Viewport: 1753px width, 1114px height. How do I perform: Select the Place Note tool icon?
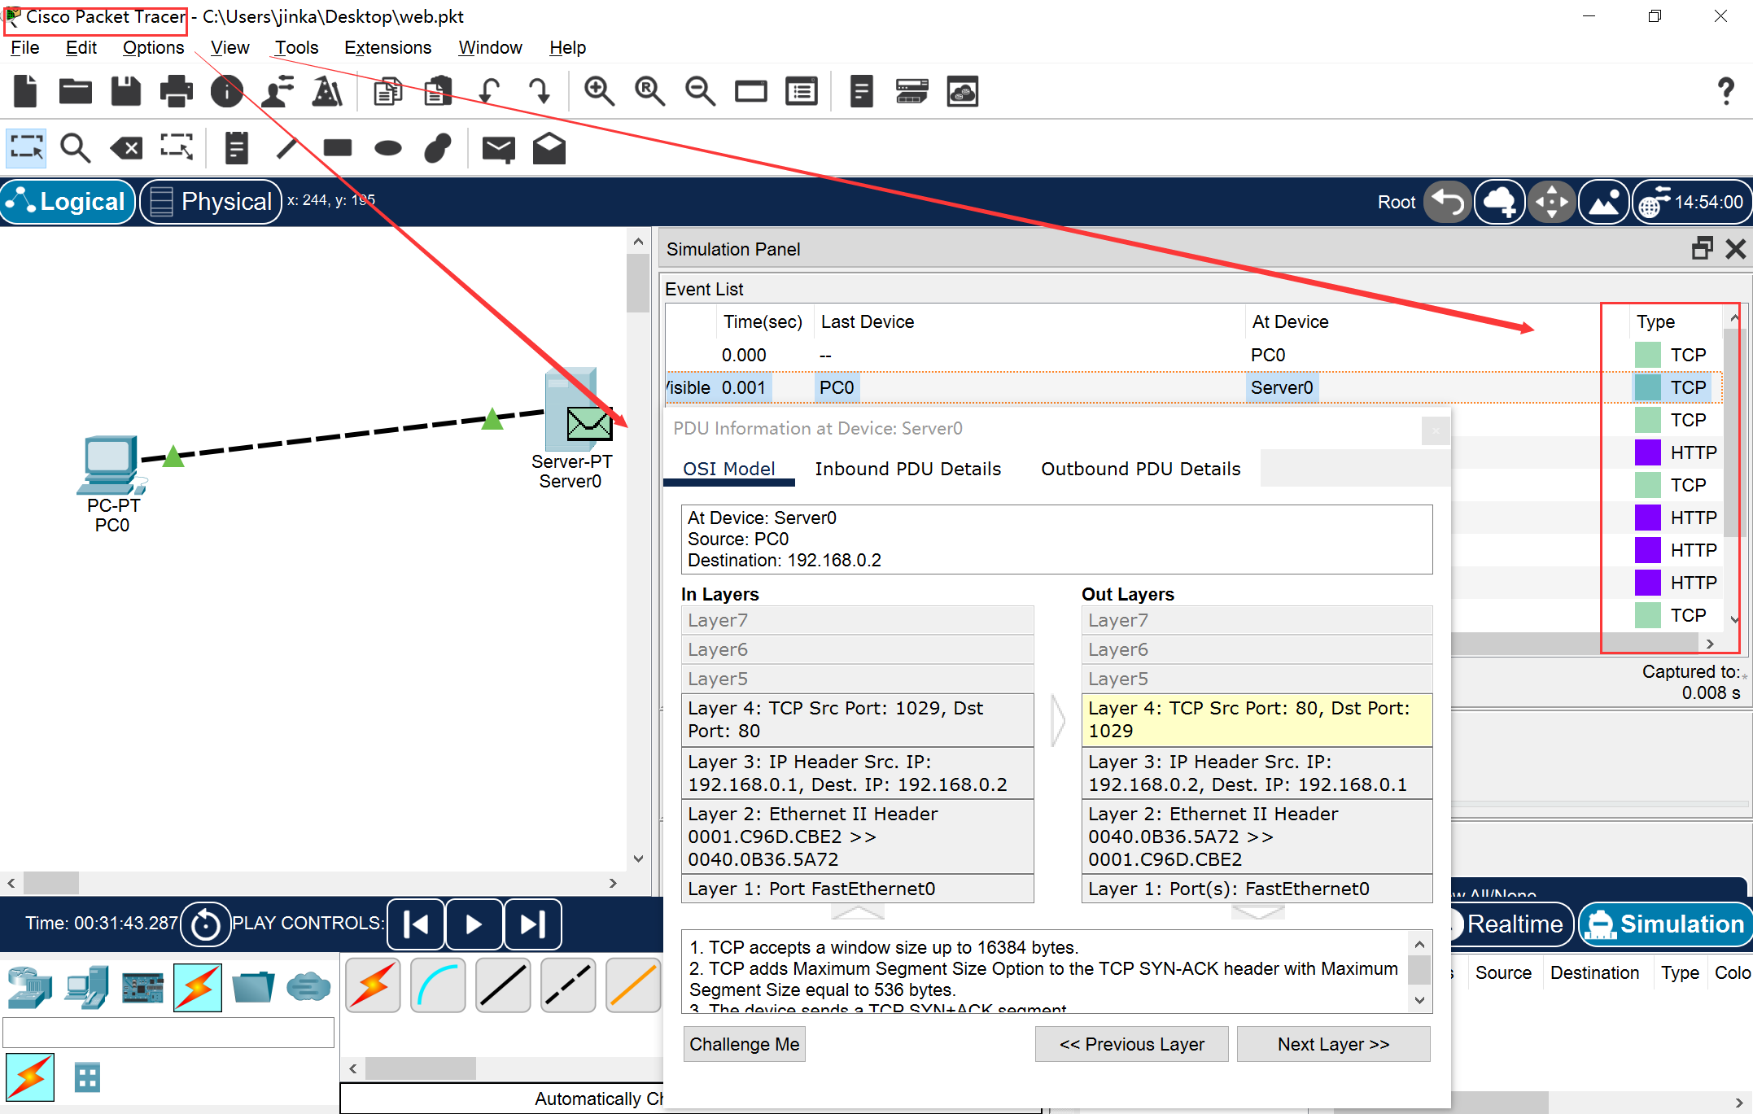click(236, 148)
